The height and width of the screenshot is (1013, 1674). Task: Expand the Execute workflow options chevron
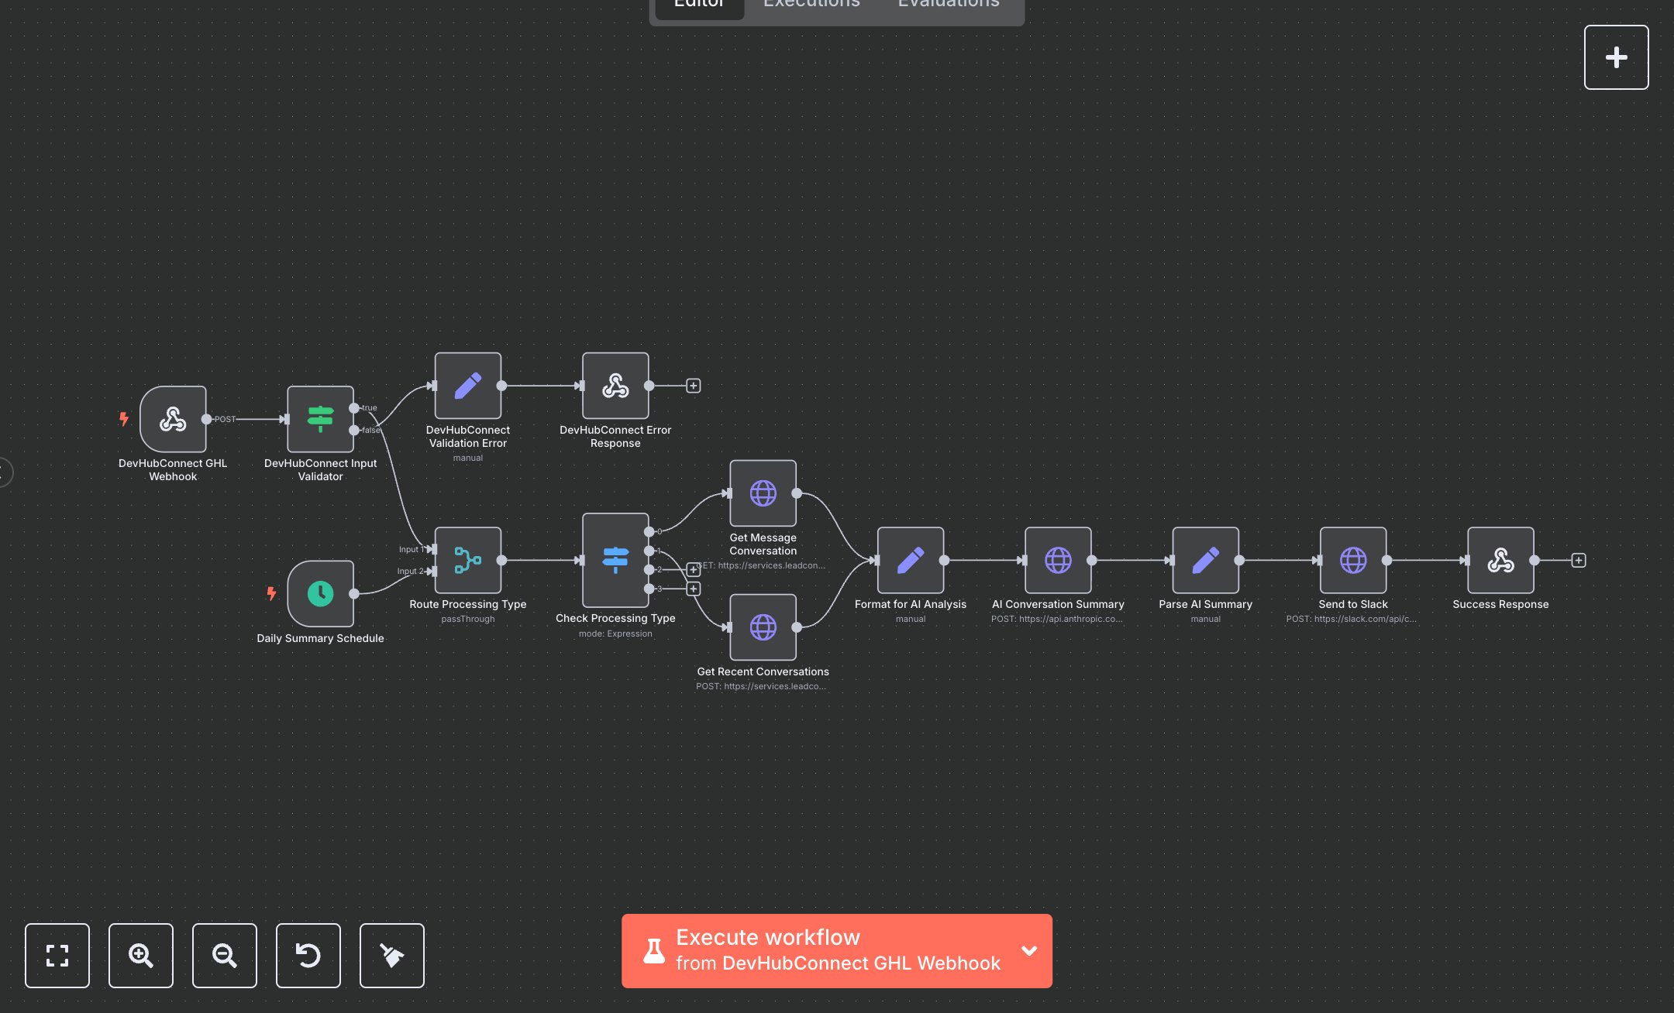(1029, 950)
